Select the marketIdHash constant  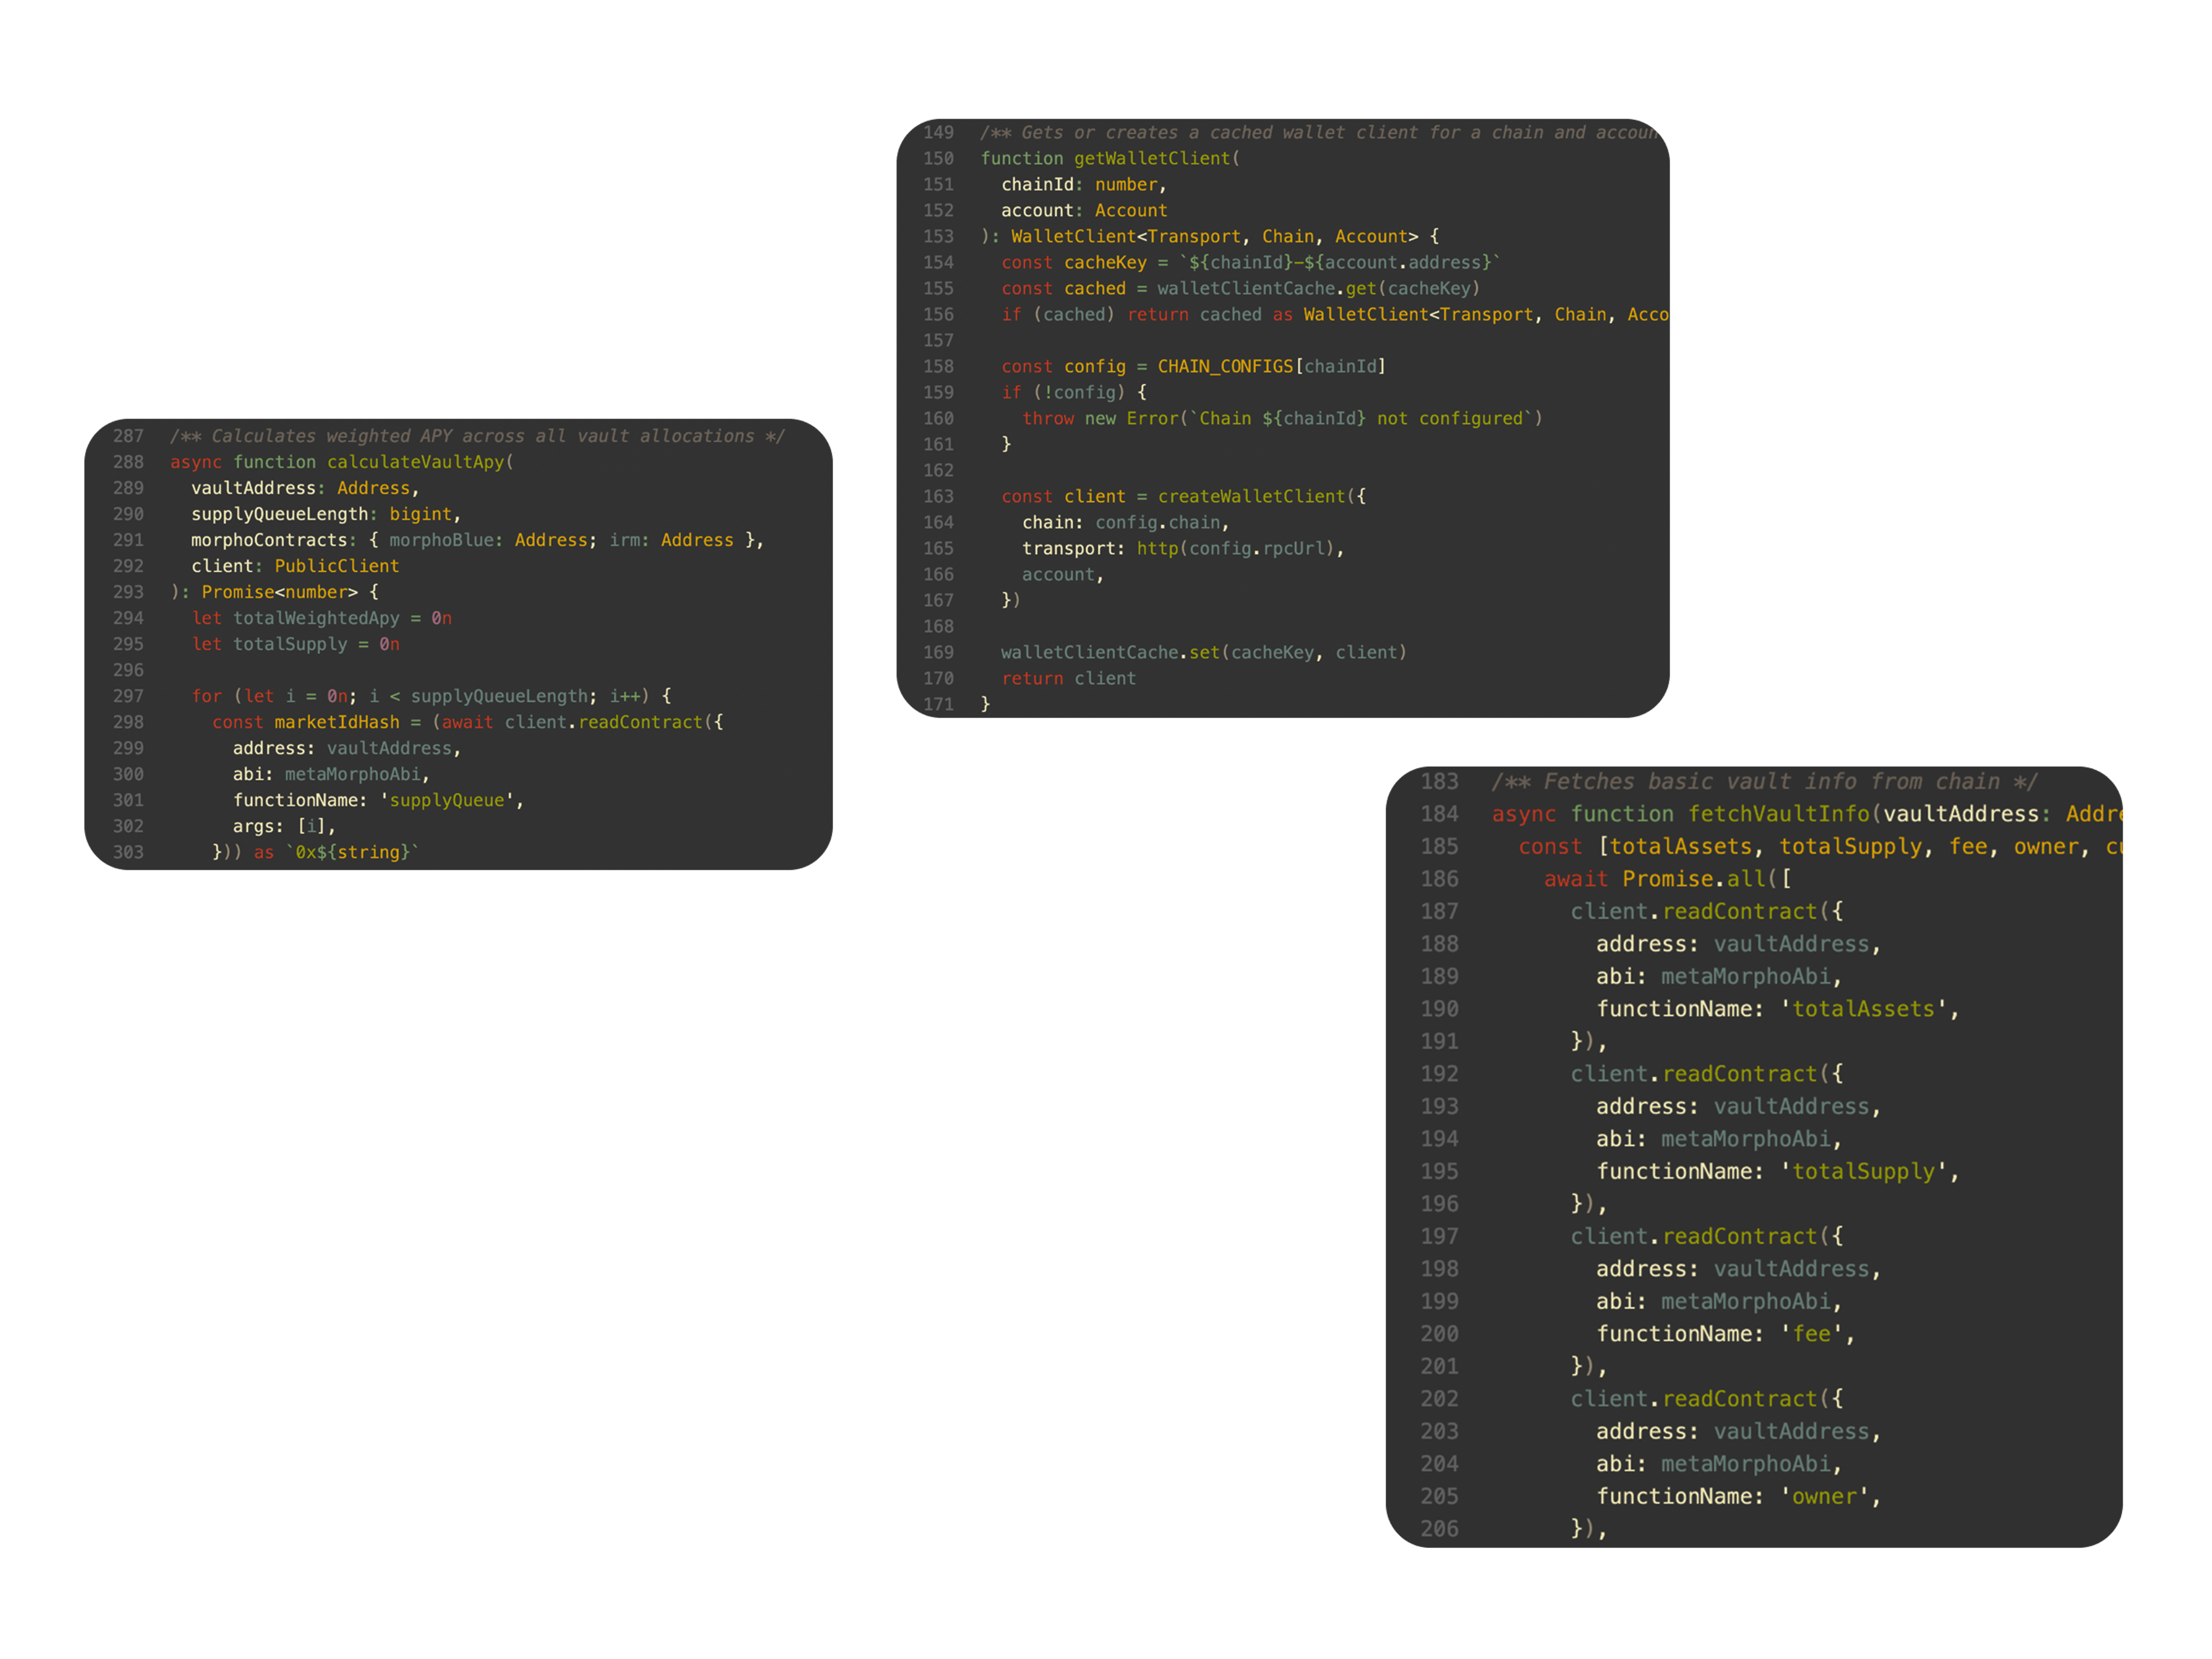point(337,722)
